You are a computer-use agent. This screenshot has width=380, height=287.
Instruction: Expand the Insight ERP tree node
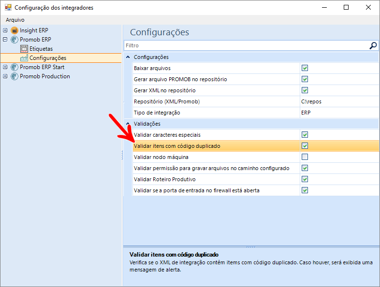(x=5, y=30)
